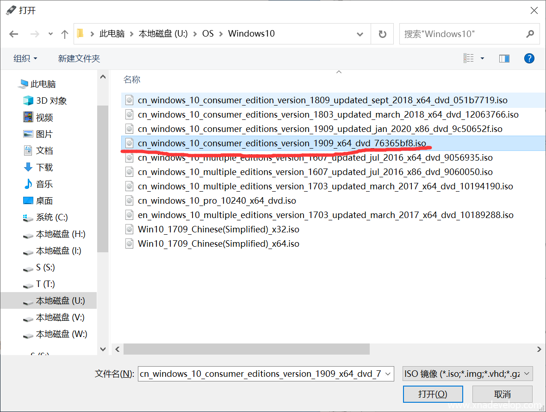Open the view options dropdown arrow
The height and width of the screenshot is (412, 546).
point(482,58)
